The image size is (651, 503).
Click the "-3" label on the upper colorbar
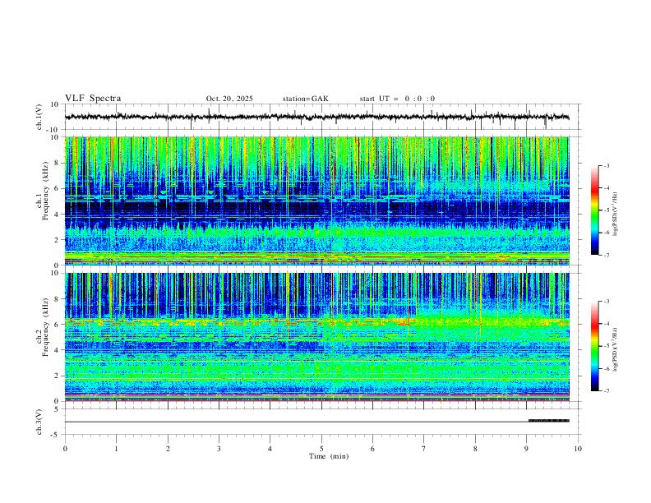(x=607, y=166)
